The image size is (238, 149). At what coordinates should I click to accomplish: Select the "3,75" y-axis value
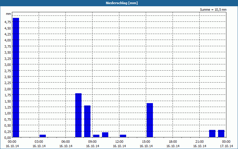8,46
